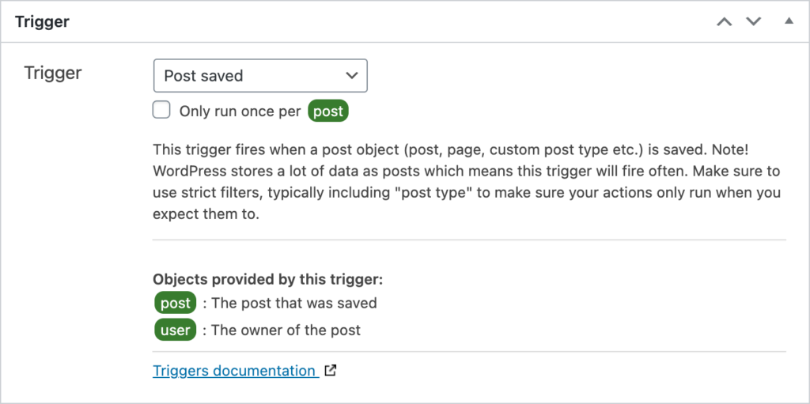Click the Trigger field label beside the dropdown
This screenshot has height=404, width=810.
click(53, 73)
